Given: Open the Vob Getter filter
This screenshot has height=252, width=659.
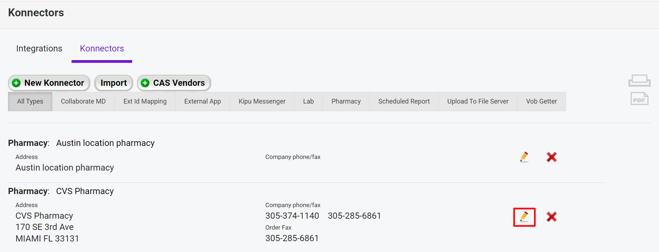Looking at the screenshot, I should 541,101.
